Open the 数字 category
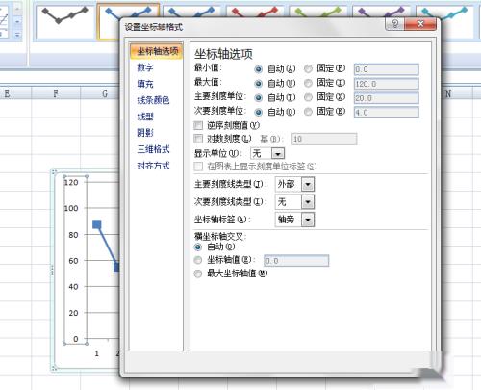 tap(145, 67)
